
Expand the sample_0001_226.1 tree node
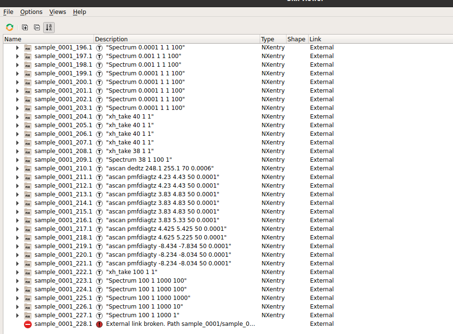(17, 306)
